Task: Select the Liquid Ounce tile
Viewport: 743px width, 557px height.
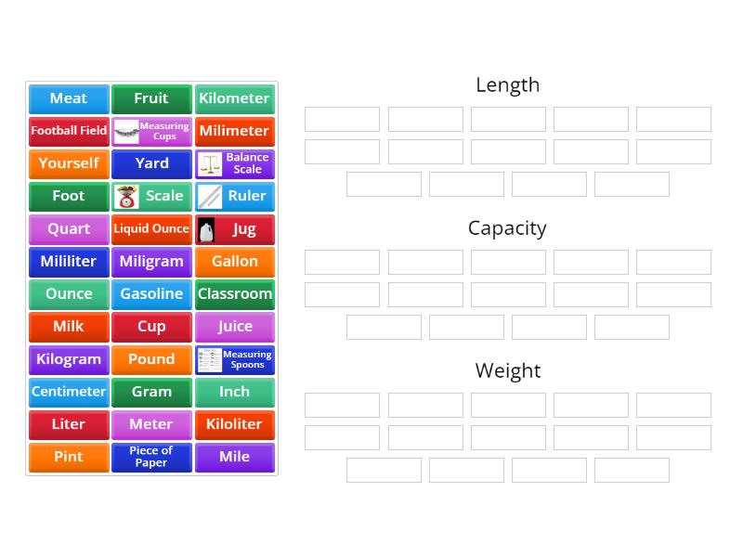Action: pos(151,228)
